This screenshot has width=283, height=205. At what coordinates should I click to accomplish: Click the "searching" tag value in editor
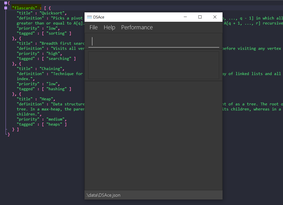[59, 59]
